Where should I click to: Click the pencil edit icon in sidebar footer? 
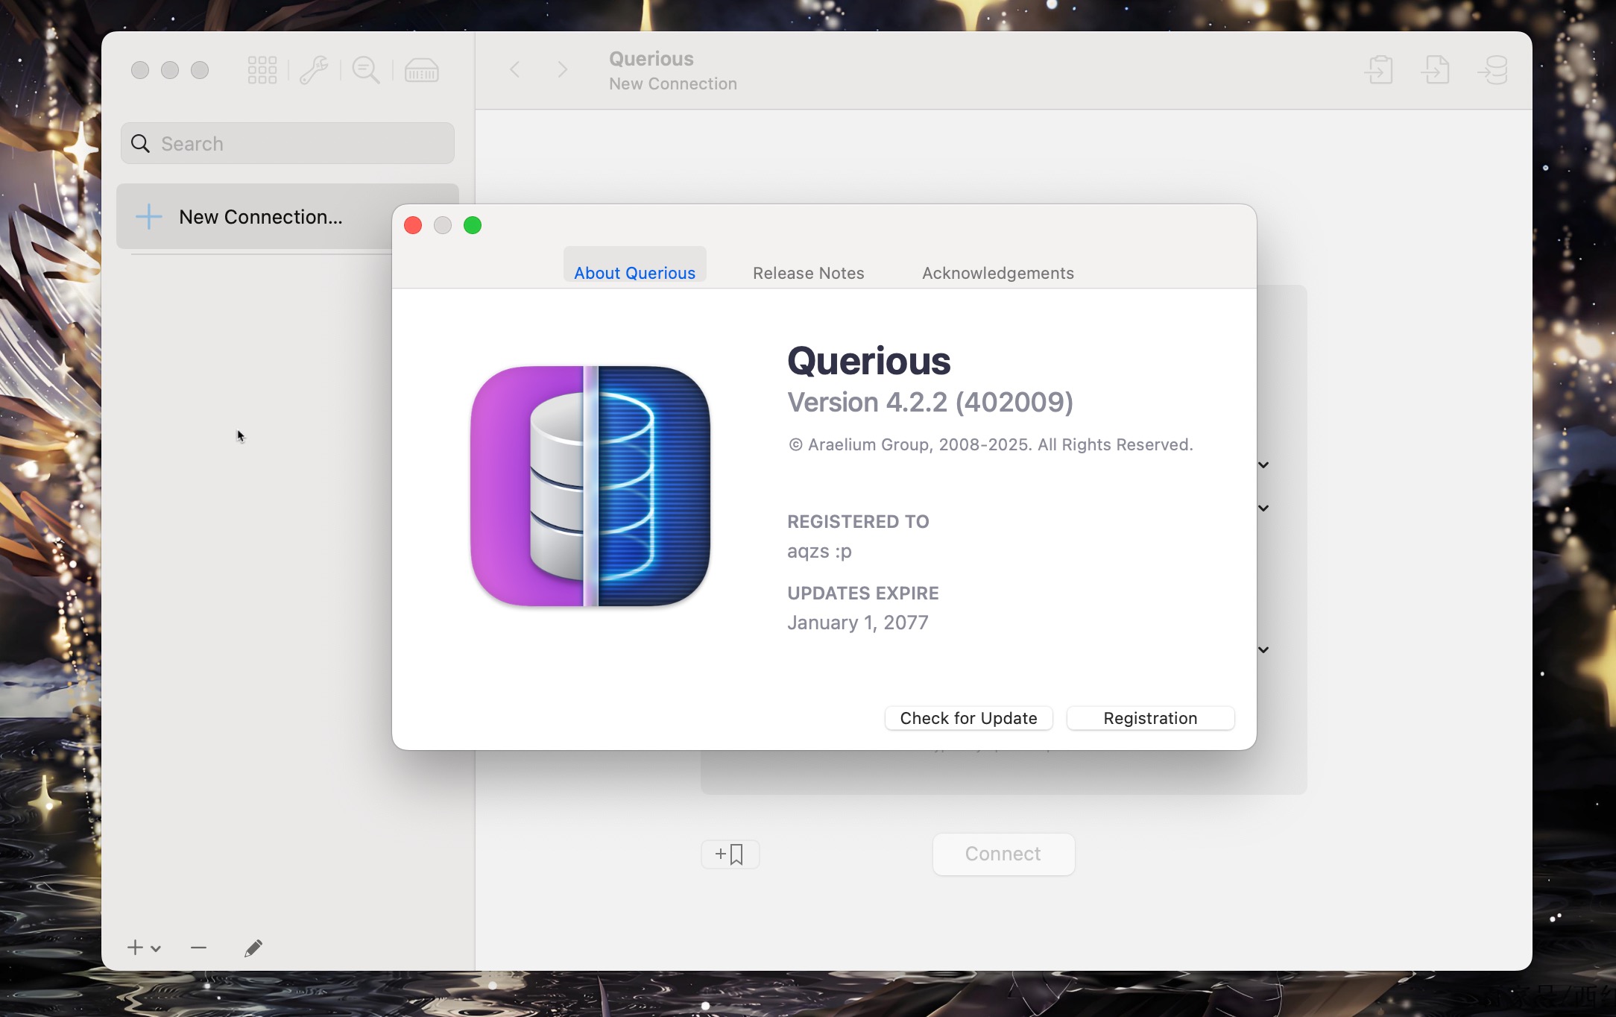(x=253, y=948)
